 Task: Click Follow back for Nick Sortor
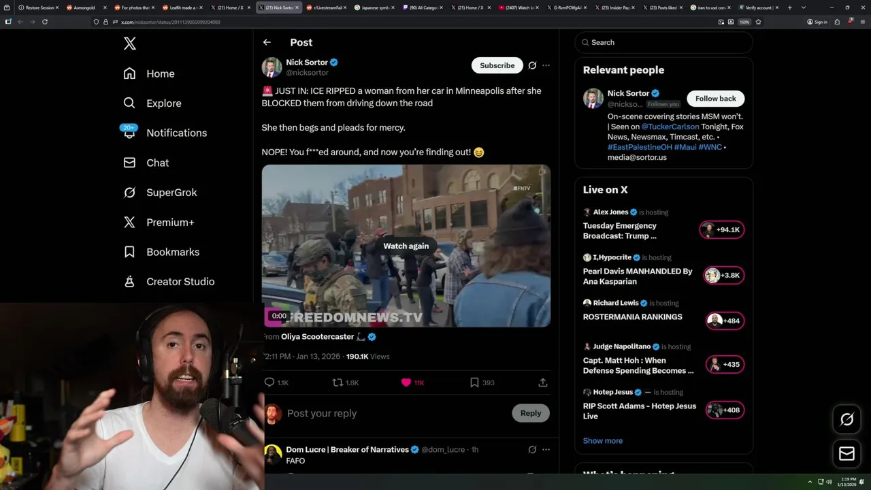point(716,99)
